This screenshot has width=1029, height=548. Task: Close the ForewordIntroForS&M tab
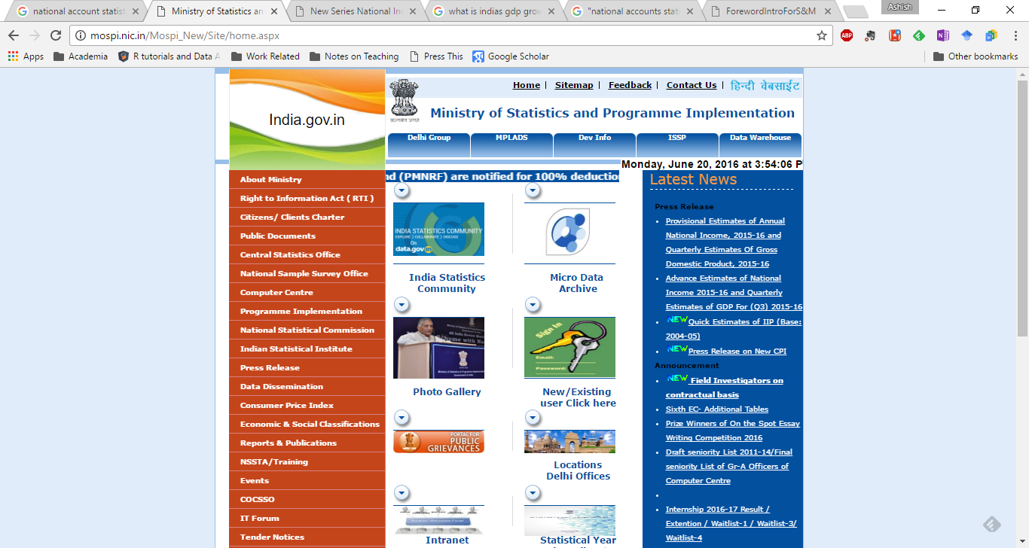[829, 11]
